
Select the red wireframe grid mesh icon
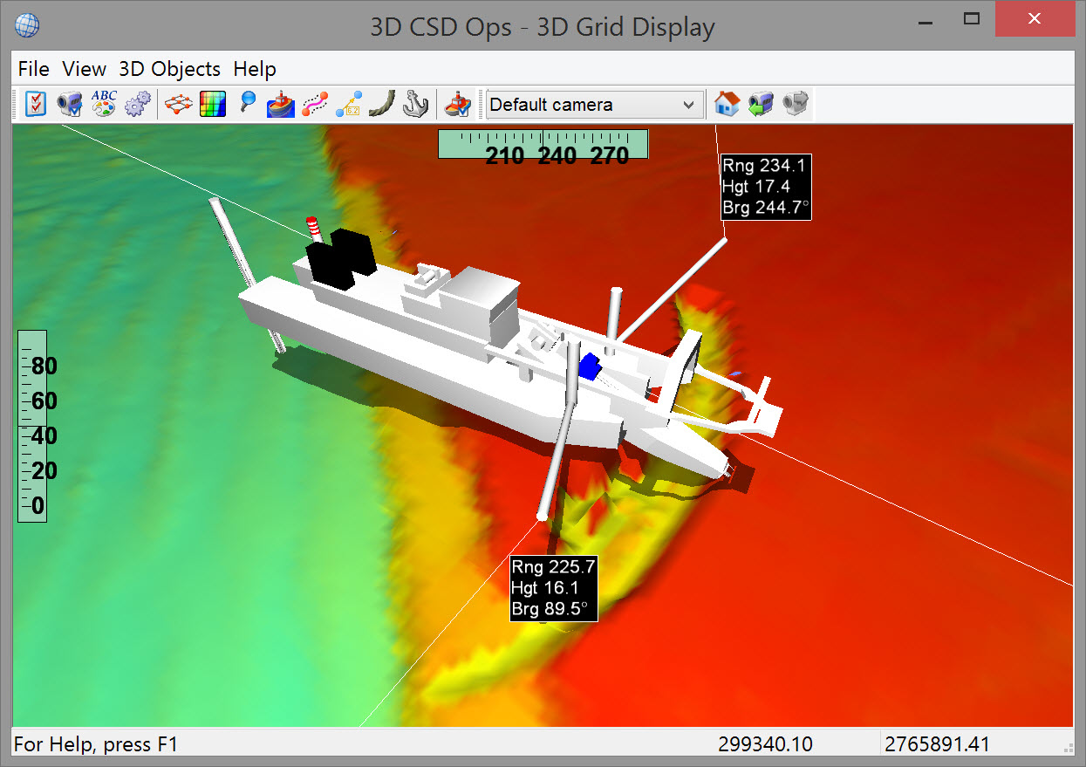(179, 105)
